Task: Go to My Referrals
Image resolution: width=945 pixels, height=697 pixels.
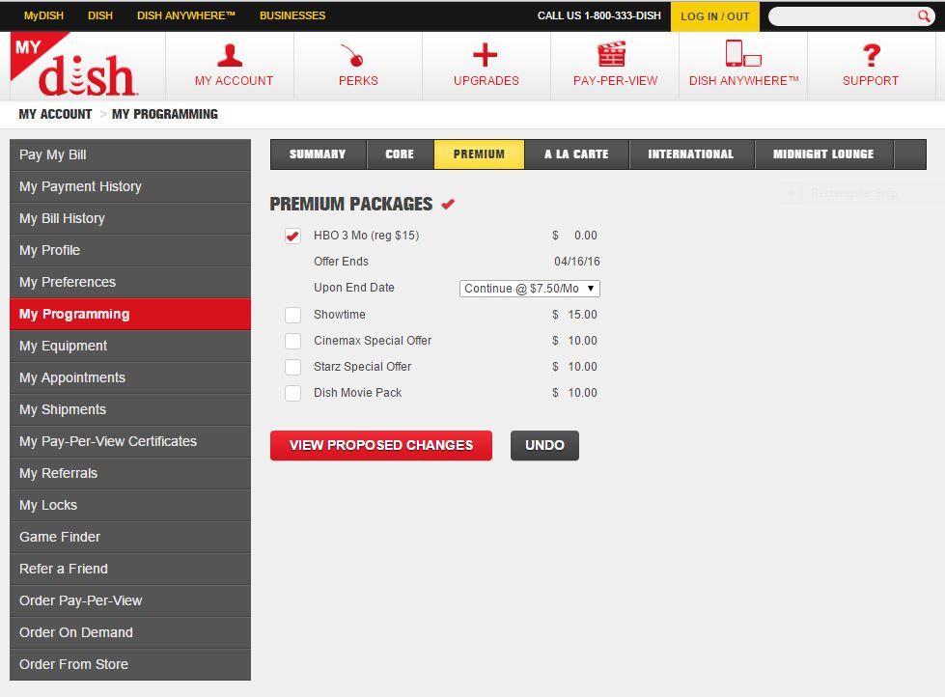Action: click(130, 474)
